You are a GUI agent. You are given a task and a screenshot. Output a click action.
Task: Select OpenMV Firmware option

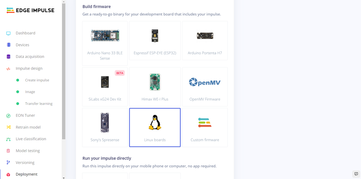205,87
